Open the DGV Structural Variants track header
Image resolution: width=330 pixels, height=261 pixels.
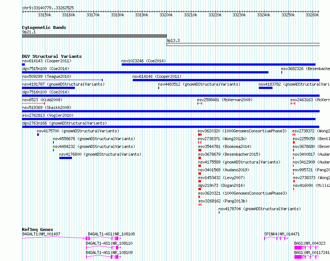[x=52, y=56]
